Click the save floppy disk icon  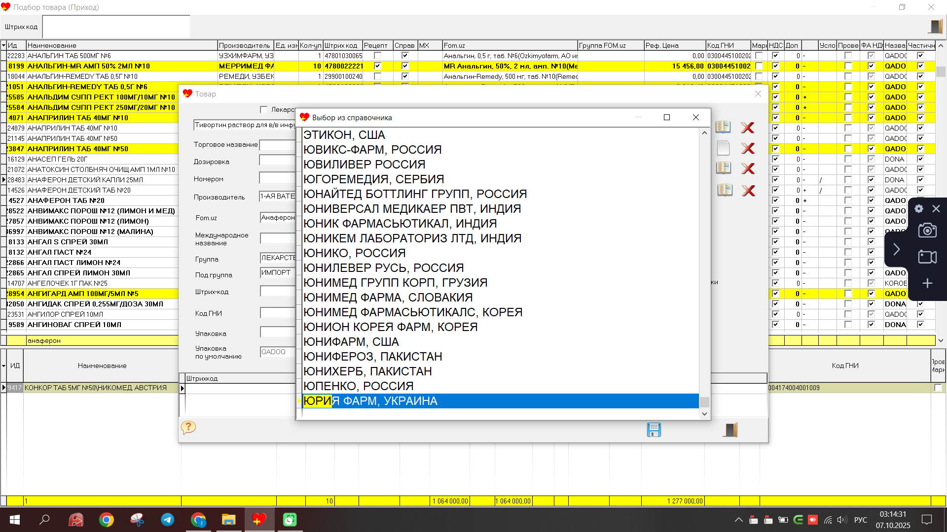click(x=654, y=430)
